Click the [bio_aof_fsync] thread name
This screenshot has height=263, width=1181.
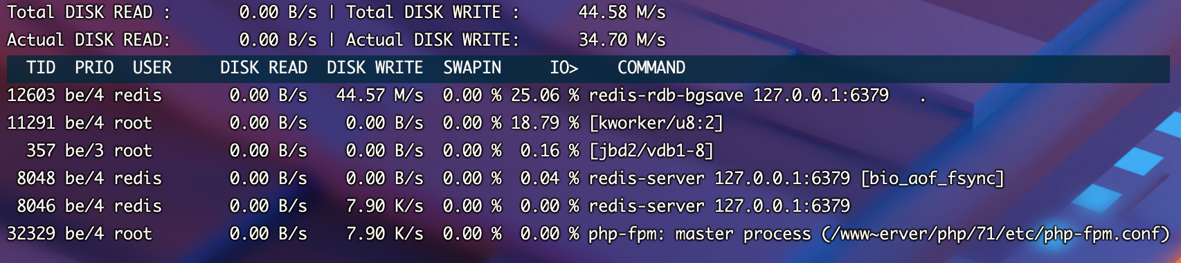[932, 179]
